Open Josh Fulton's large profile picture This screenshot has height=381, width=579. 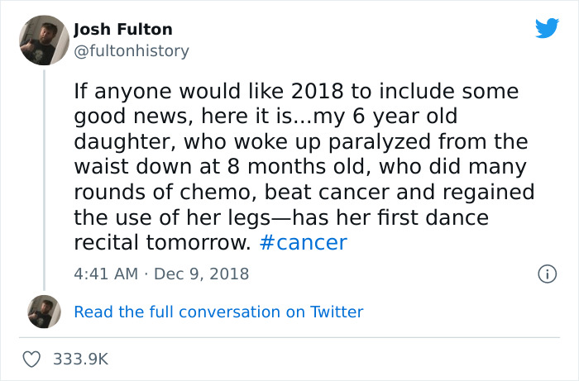[x=44, y=40]
